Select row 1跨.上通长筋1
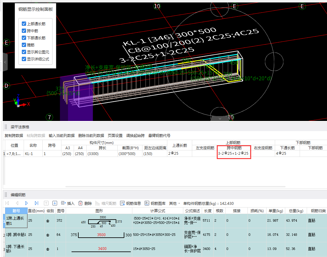The image size is (327, 257). coord(16,221)
